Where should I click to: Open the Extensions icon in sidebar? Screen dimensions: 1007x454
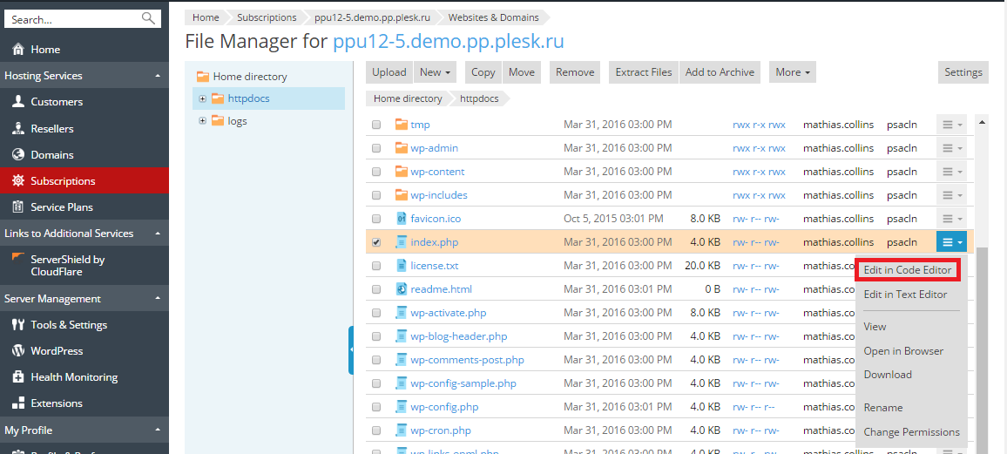point(17,403)
